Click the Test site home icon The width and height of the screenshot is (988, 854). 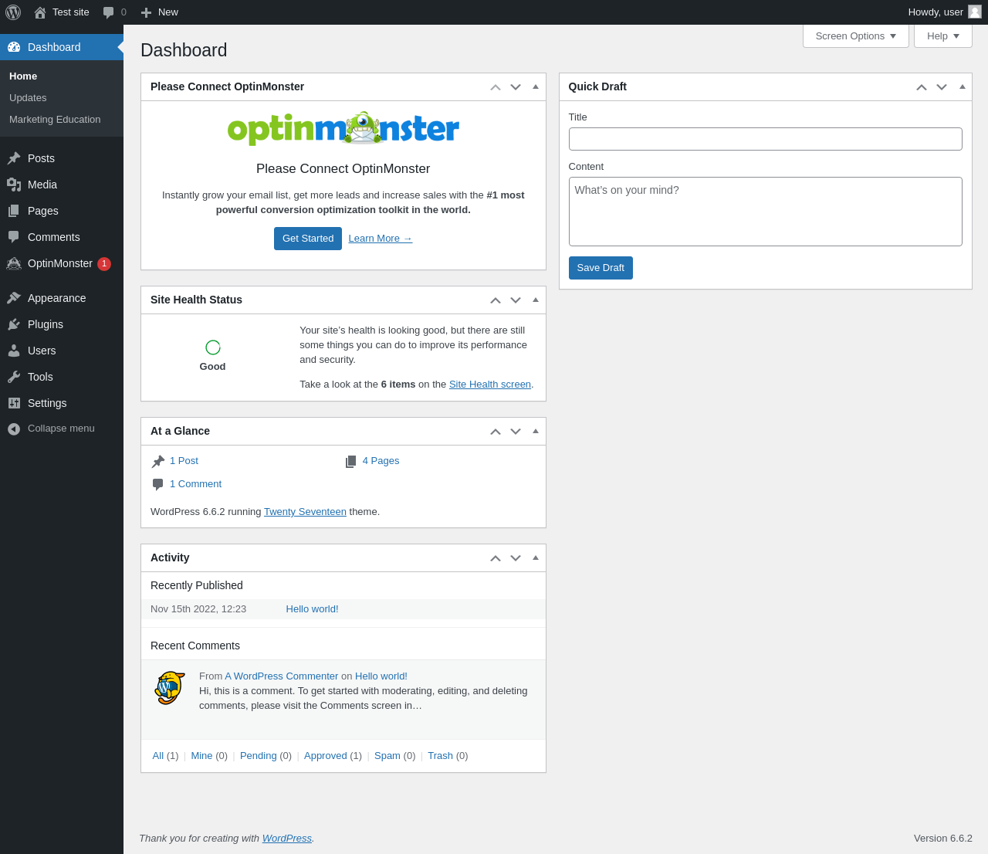(x=40, y=12)
